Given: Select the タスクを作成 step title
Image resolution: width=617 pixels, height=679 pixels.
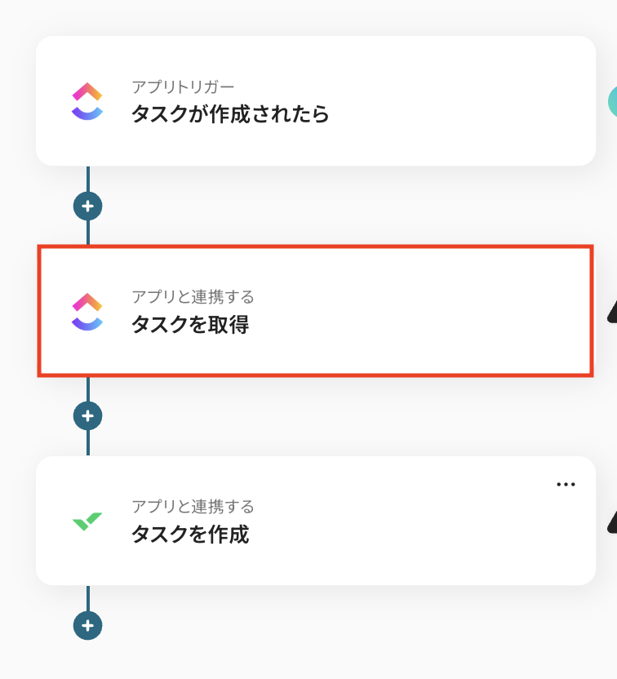Looking at the screenshot, I should 190,535.
